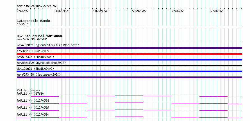Open variant dgv151n21 (Shaikh2009)

[x=35, y=69]
